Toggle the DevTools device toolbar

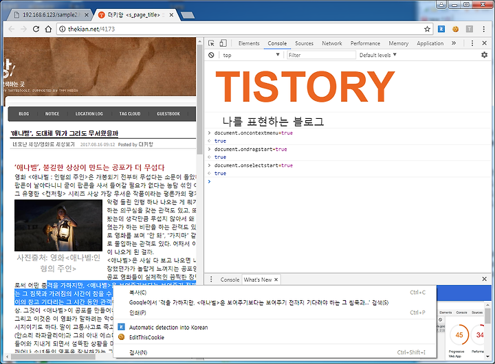click(223, 43)
